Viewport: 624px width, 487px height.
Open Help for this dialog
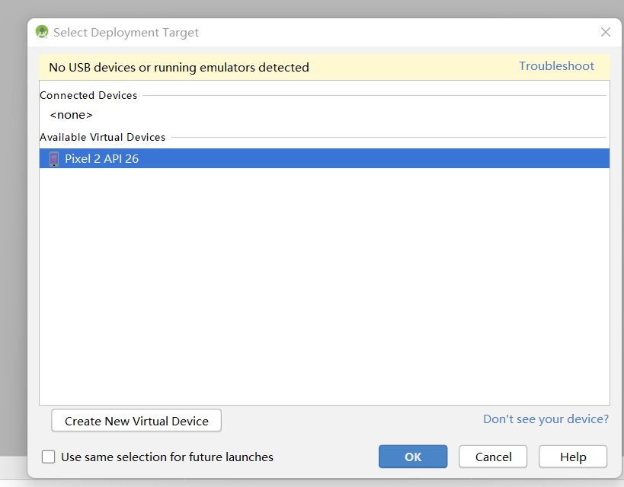click(573, 457)
